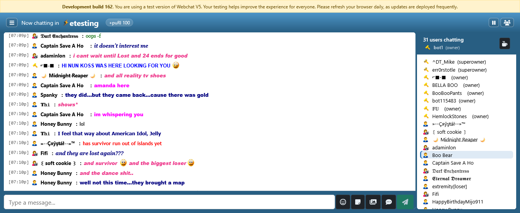This screenshot has height=213, width=520.
Task: Click the sticky note icon button
Action: tap(358, 202)
